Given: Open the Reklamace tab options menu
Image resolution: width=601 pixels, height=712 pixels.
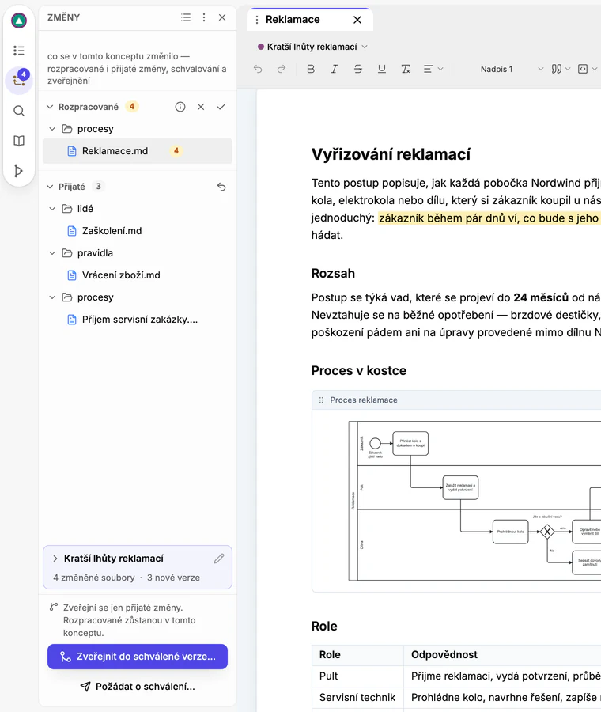Looking at the screenshot, I should point(257,20).
